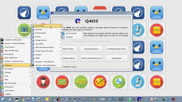The image size is (182, 102).
Task: Open SimpleScreenRecorder from the start menu
Action: click(16, 40)
